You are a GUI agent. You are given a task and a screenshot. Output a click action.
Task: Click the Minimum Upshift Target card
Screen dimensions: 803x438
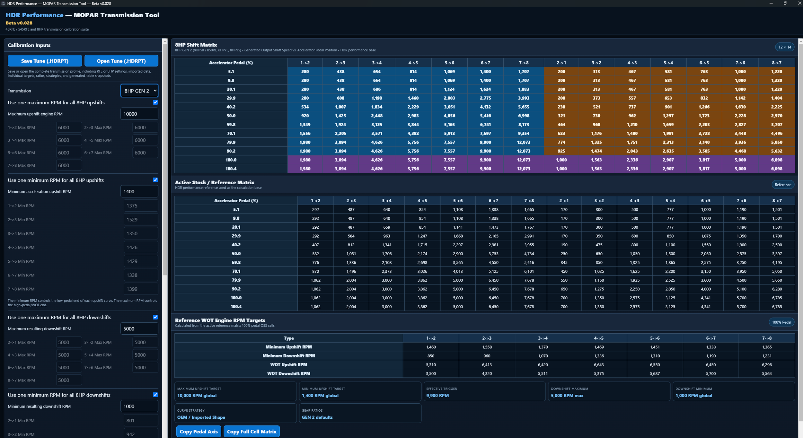pyautogui.click(x=360, y=391)
